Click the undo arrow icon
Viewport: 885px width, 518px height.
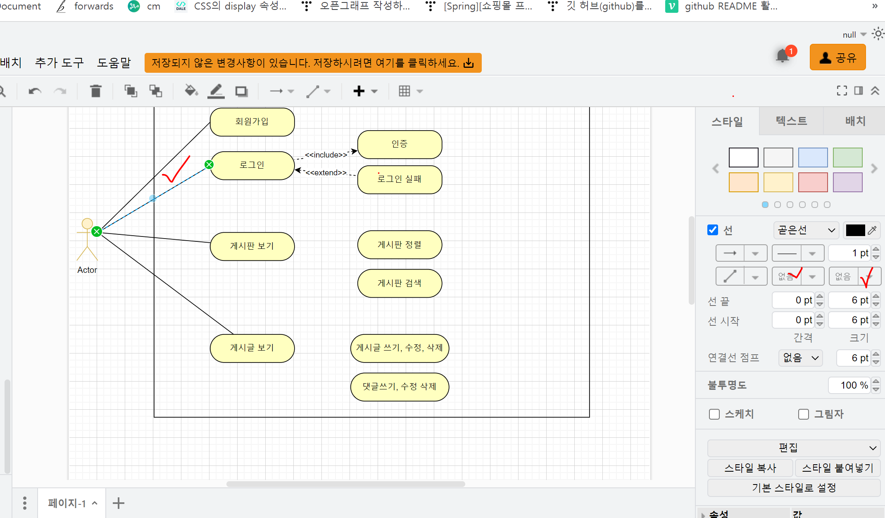[35, 91]
